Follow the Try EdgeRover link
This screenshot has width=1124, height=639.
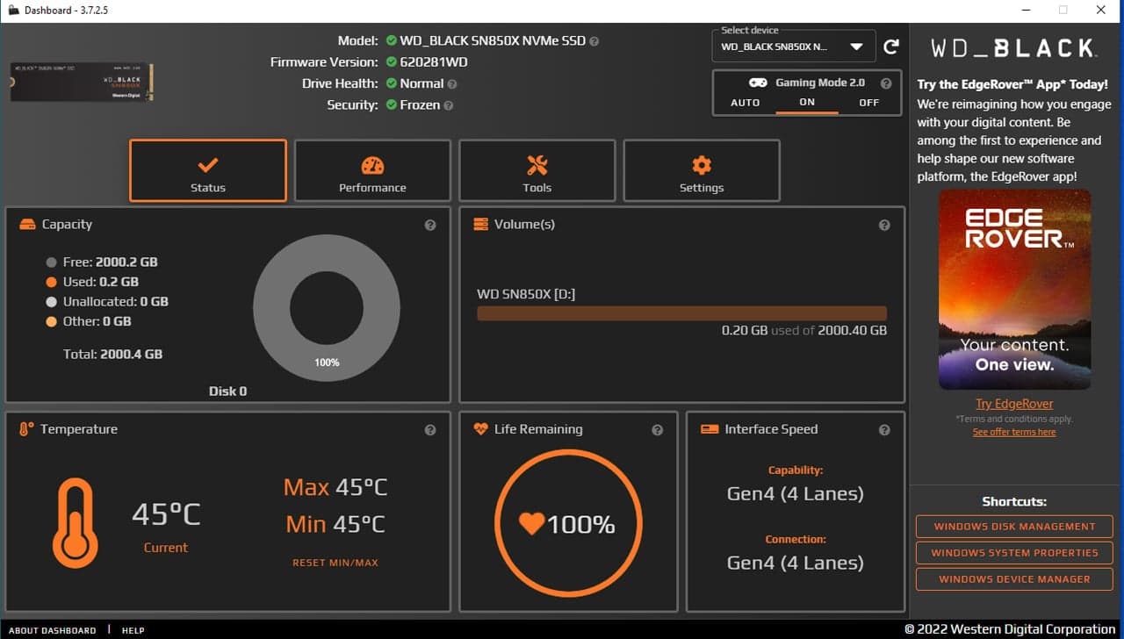tap(1014, 404)
